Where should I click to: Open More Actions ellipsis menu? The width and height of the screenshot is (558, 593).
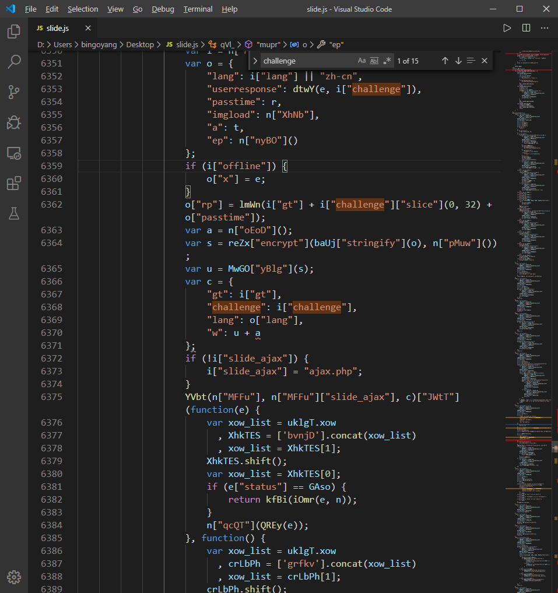click(x=545, y=28)
